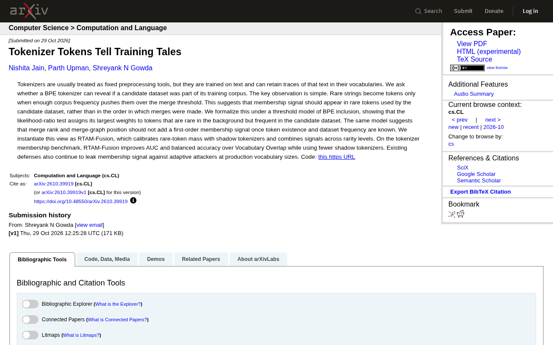This screenshot has width=553, height=345.
Task: Open author Nishita Jain's page
Action: (26, 68)
